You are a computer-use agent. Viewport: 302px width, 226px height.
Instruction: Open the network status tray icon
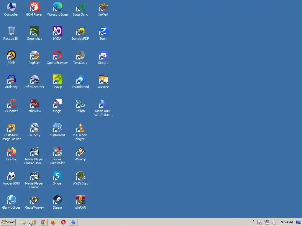pyautogui.click(x=267, y=222)
